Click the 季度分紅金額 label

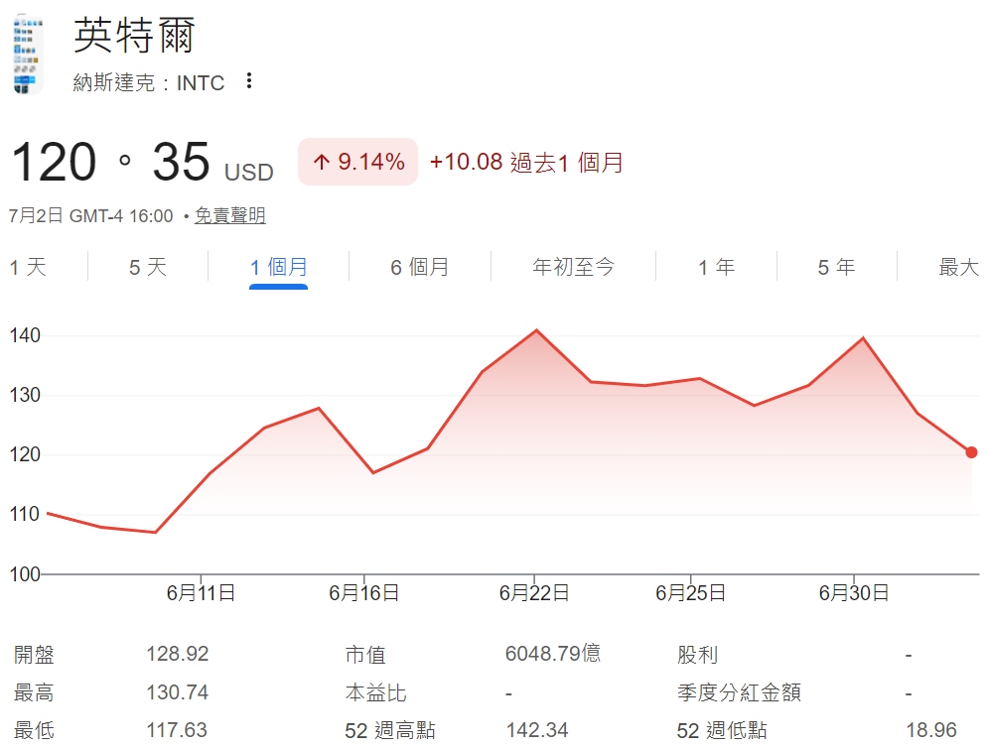[x=739, y=693]
